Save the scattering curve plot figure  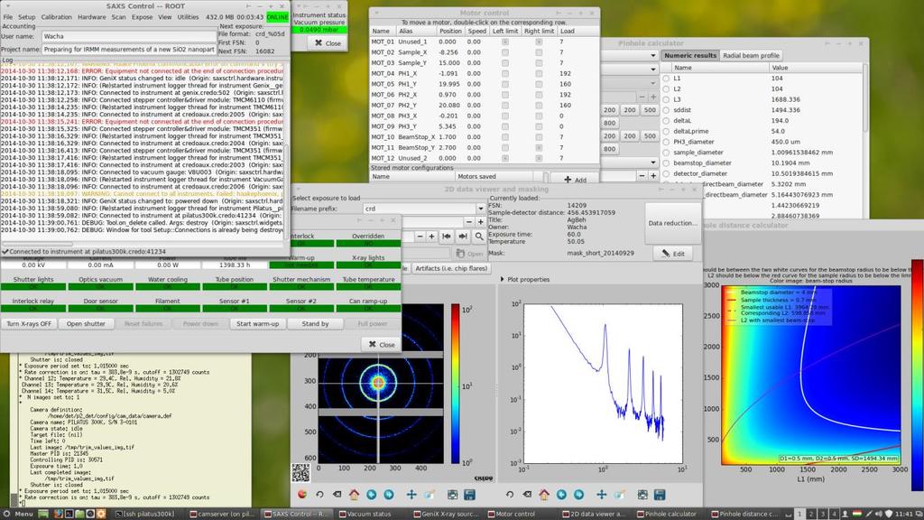click(x=660, y=495)
